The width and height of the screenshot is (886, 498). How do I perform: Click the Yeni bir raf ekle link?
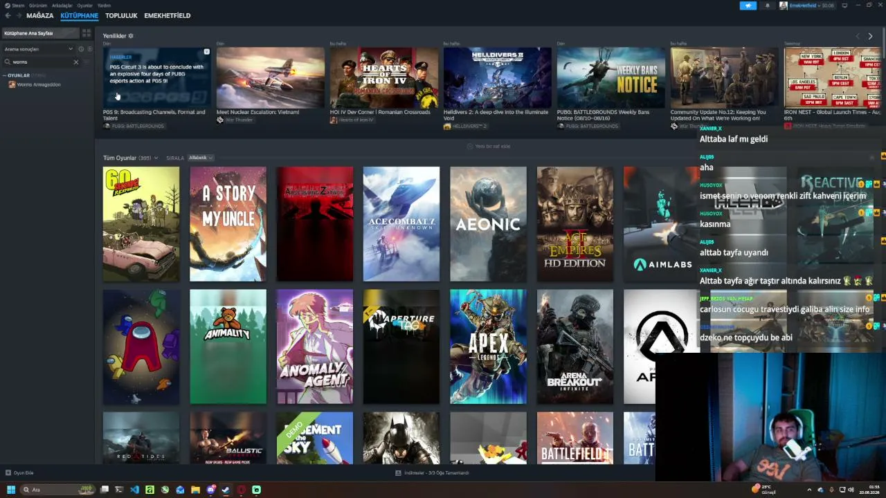coord(489,146)
